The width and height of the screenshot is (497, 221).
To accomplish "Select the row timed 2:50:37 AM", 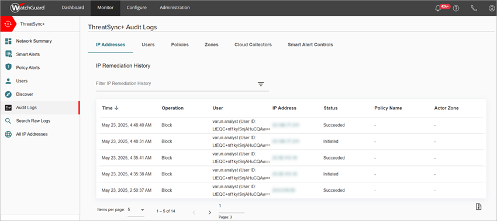I will click(291, 190).
